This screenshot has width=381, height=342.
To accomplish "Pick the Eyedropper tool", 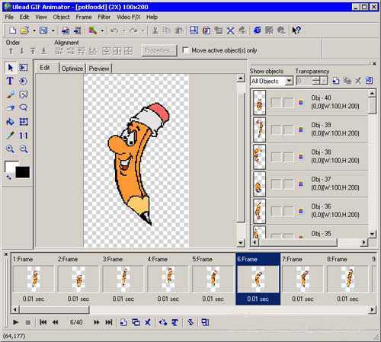I will [x=10, y=136].
